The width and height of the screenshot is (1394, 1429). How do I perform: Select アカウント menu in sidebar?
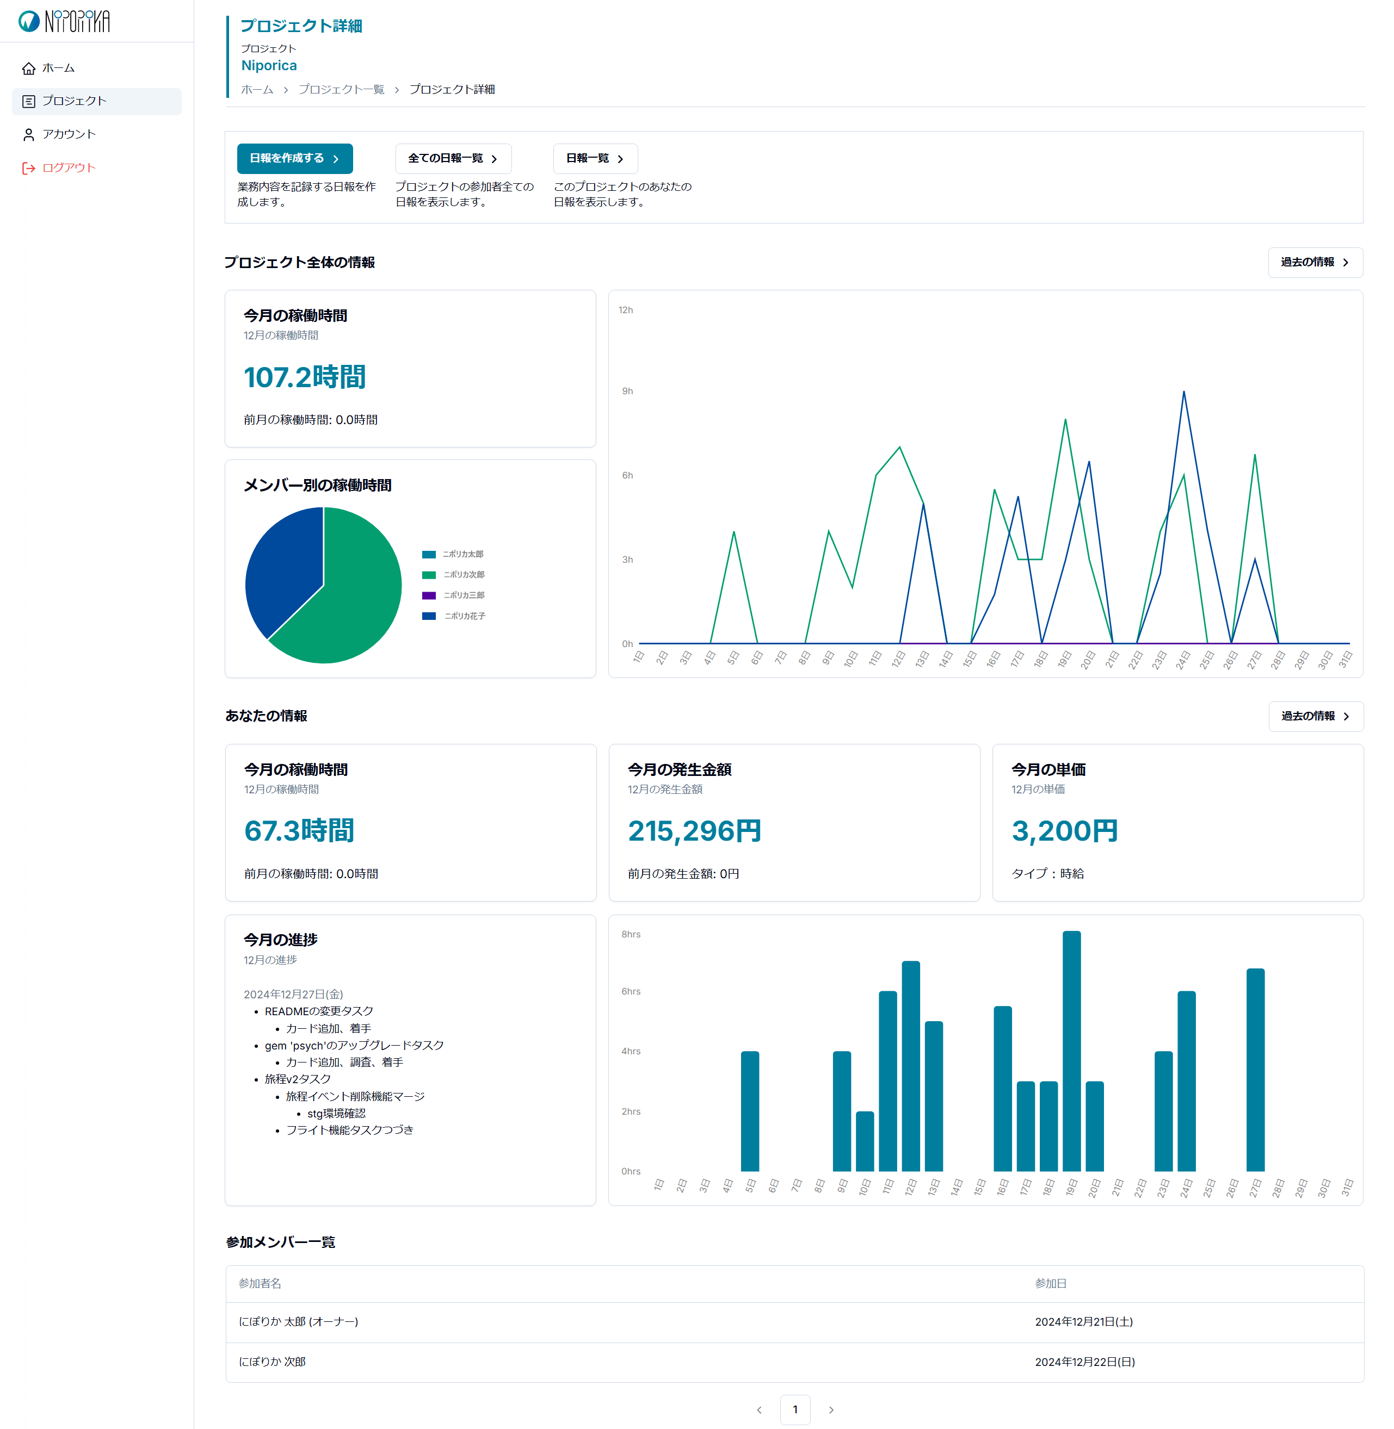[69, 135]
